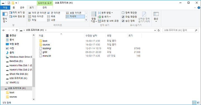Open quick access toolbar customize dropdown

[x=16, y=3]
